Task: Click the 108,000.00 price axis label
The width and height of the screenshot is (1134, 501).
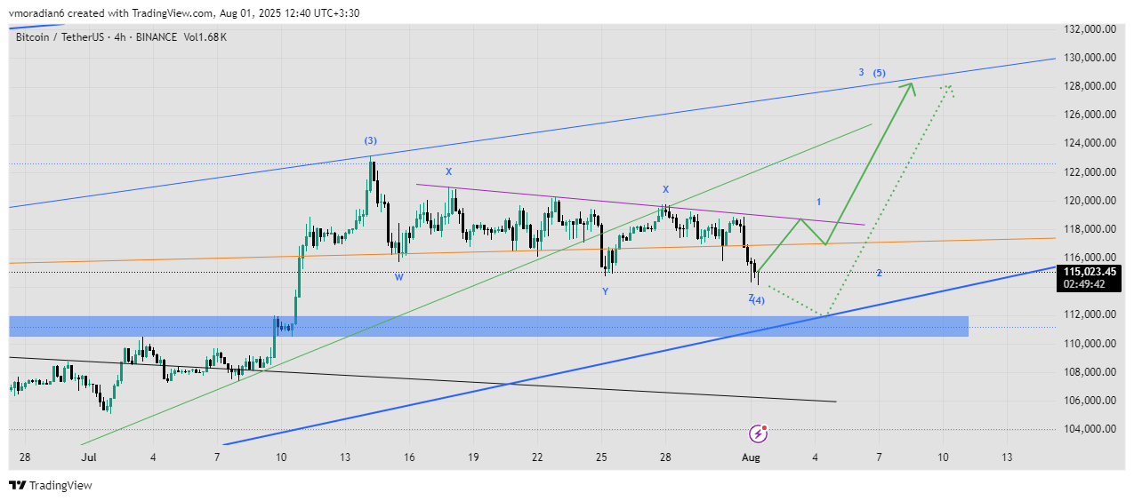Action: pyautogui.click(x=1090, y=371)
